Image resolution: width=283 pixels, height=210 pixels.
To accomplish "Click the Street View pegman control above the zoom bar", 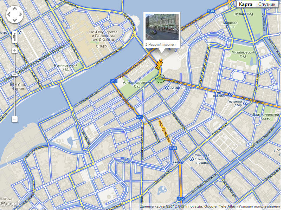I will point(15,37).
